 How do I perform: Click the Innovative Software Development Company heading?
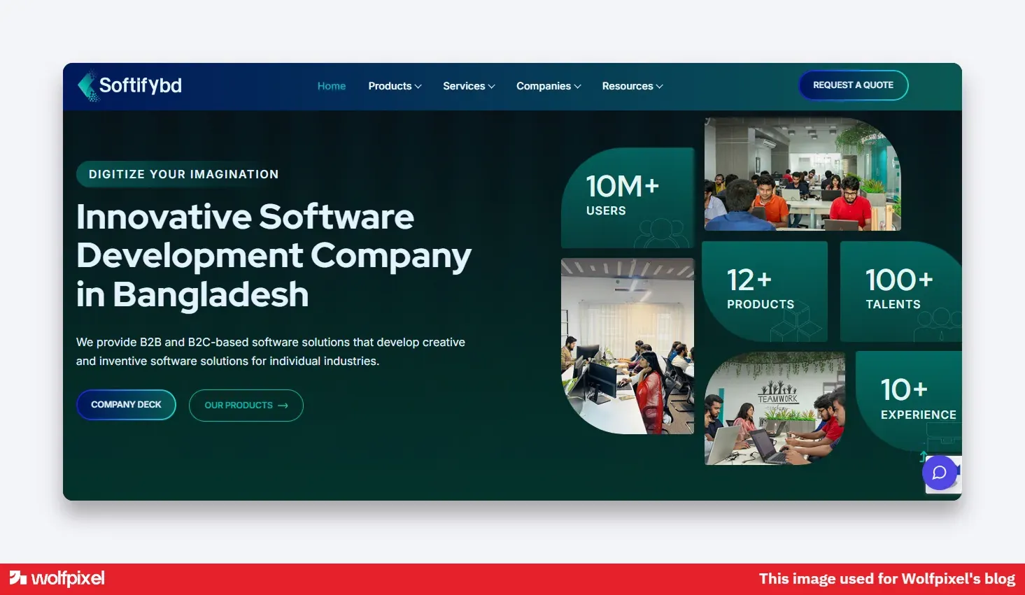pos(274,255)
